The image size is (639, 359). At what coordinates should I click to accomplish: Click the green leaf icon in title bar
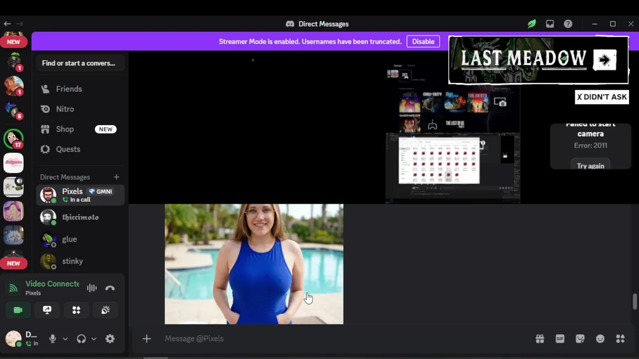pyautogui.click(x=532, y=24)
